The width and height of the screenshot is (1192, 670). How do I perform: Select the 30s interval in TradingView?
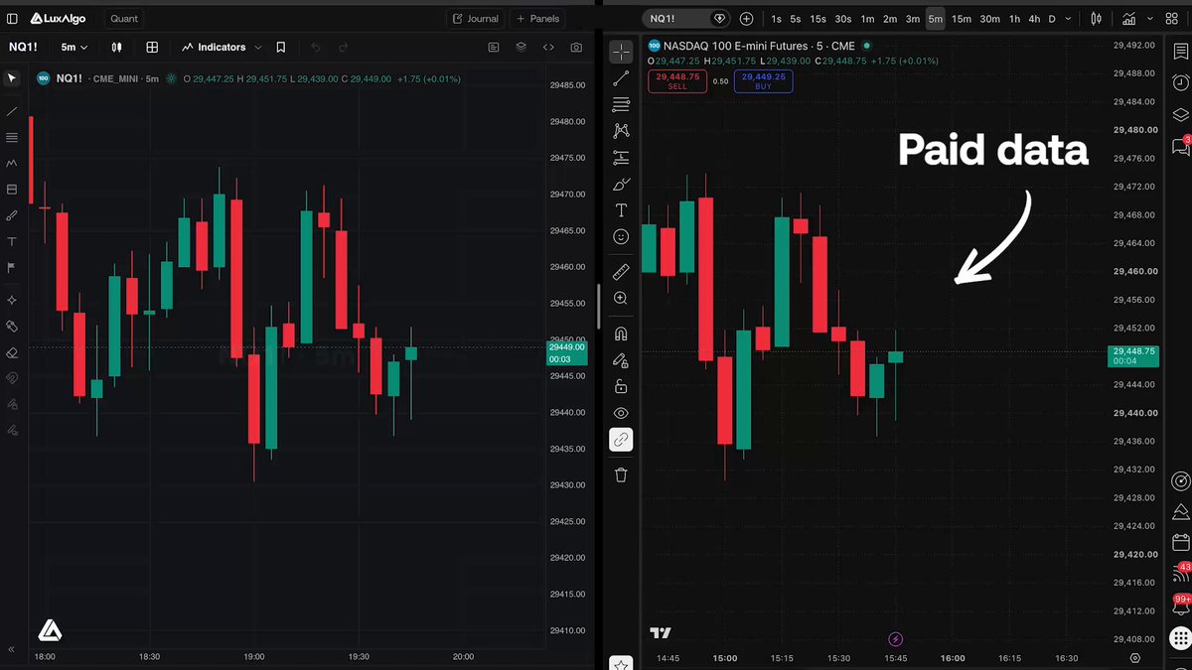(x=842, y=19)
